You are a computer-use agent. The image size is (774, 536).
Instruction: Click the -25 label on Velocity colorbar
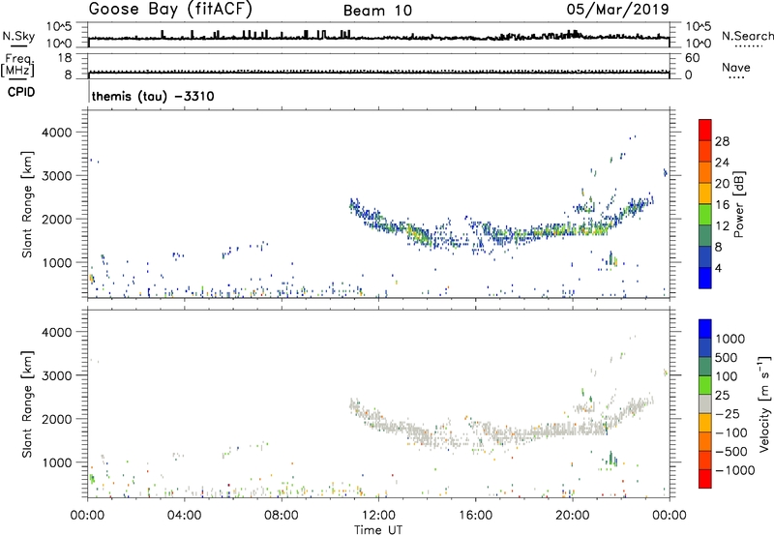(x=728, y=413)
